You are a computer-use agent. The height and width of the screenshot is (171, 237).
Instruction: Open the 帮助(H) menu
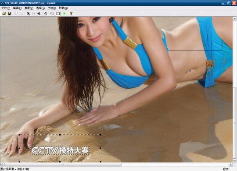tap(63, 8)
